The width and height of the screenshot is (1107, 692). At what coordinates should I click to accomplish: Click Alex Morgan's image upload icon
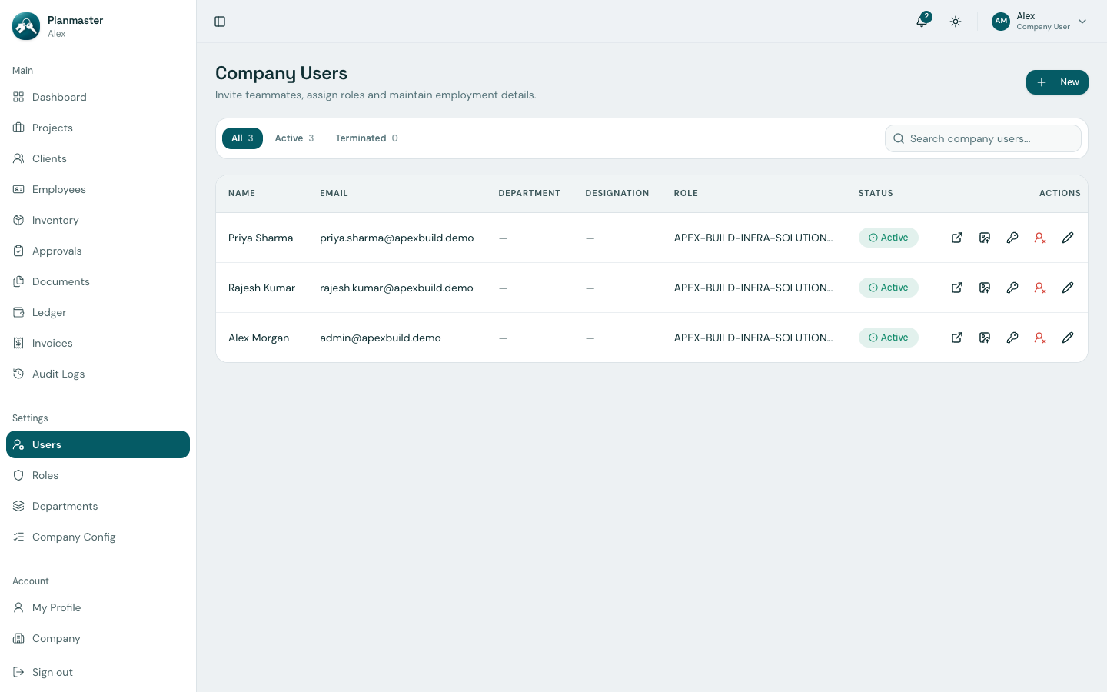tap(985, 338)
